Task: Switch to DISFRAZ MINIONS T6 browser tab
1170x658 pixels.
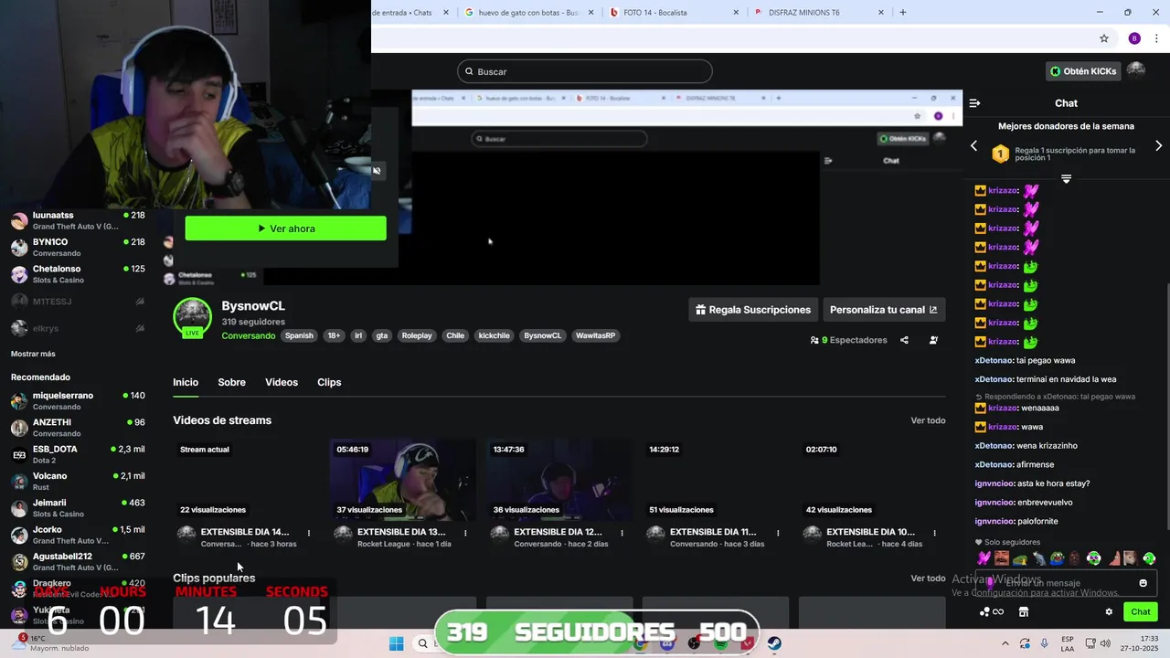Action: (818, 13)
